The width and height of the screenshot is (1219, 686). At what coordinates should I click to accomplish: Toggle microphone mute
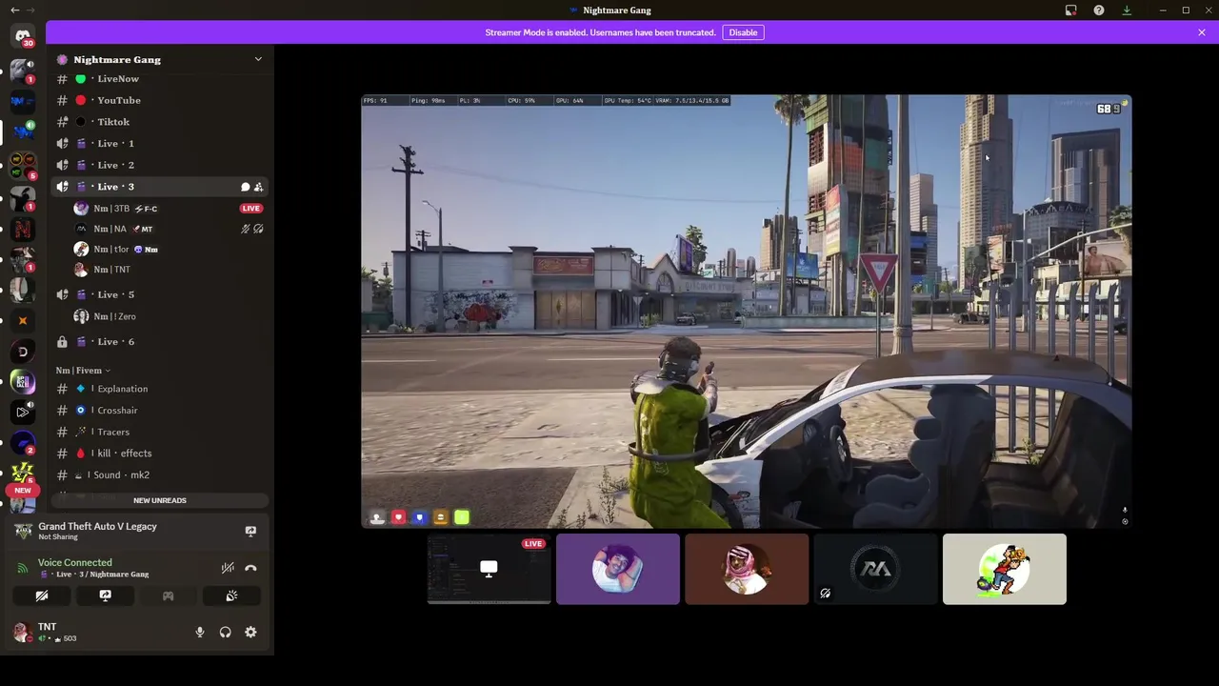[199, 632]
